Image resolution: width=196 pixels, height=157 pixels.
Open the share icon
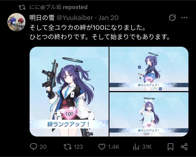[x=184, y=147]
